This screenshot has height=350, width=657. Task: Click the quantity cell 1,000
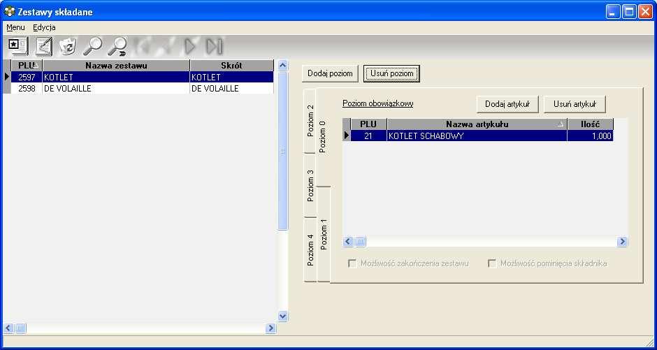pyautogui.click(x=590, y=136)
